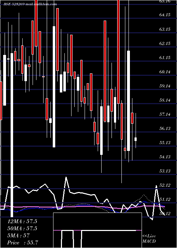The height and width of the screenshot is (248, 177).
Task: Click the 61.15 price axis label
Action: [165, 57]
